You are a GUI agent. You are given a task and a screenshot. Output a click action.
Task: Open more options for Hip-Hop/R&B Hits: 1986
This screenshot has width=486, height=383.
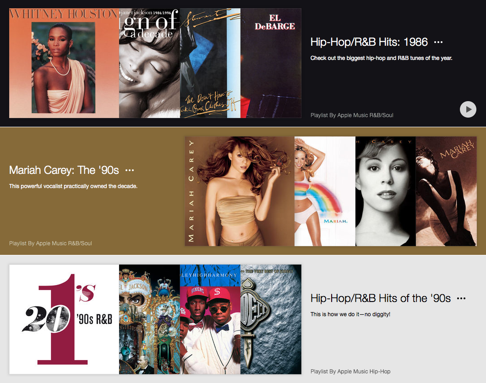coord(438,42)
